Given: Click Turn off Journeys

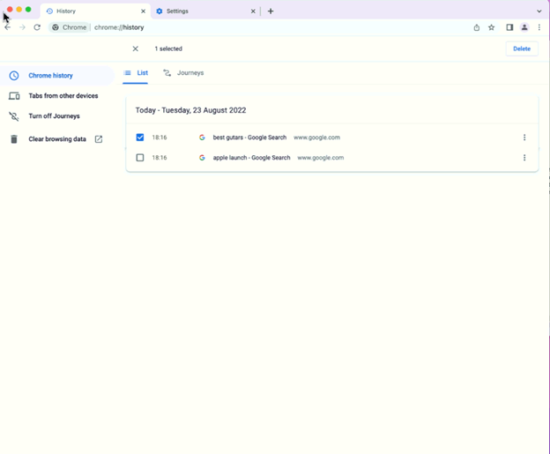Looking at the screenshot, I should click(x=57, y=116).
